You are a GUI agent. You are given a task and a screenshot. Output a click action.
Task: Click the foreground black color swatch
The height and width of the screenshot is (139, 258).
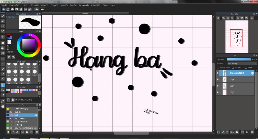[x=9, y=36]
